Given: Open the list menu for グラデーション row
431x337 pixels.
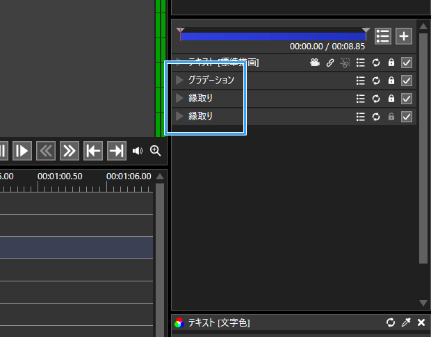Looking at the screenshot, I should tap(360, 81).
